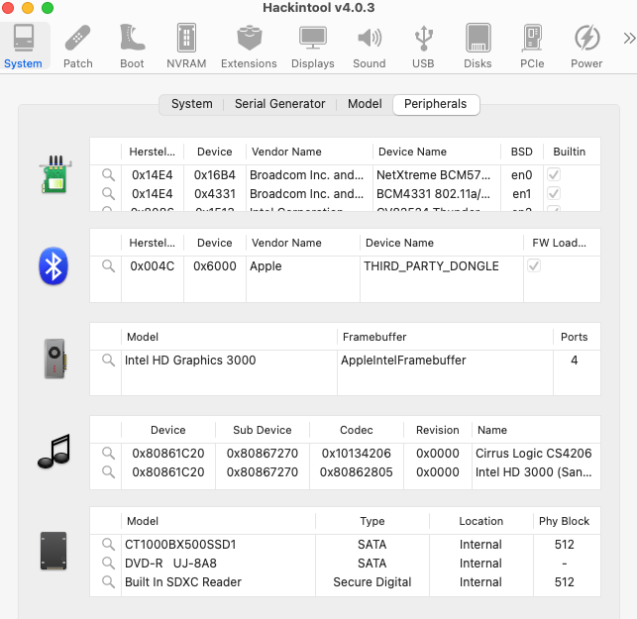Image resolution: width=637 pixels, height=619 pixels.
Task: Click the green zoom window button
Action: pos(48,8)
